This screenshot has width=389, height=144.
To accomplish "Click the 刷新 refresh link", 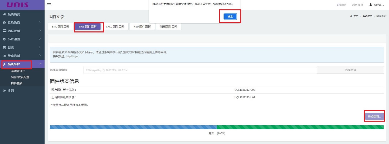I will (341, 5).
